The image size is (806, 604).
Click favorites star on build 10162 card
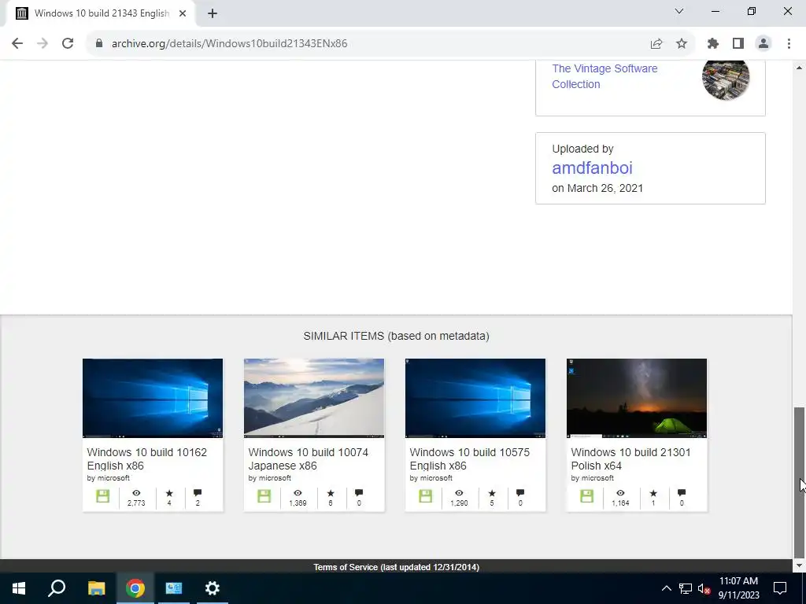(x=169, y=493)
